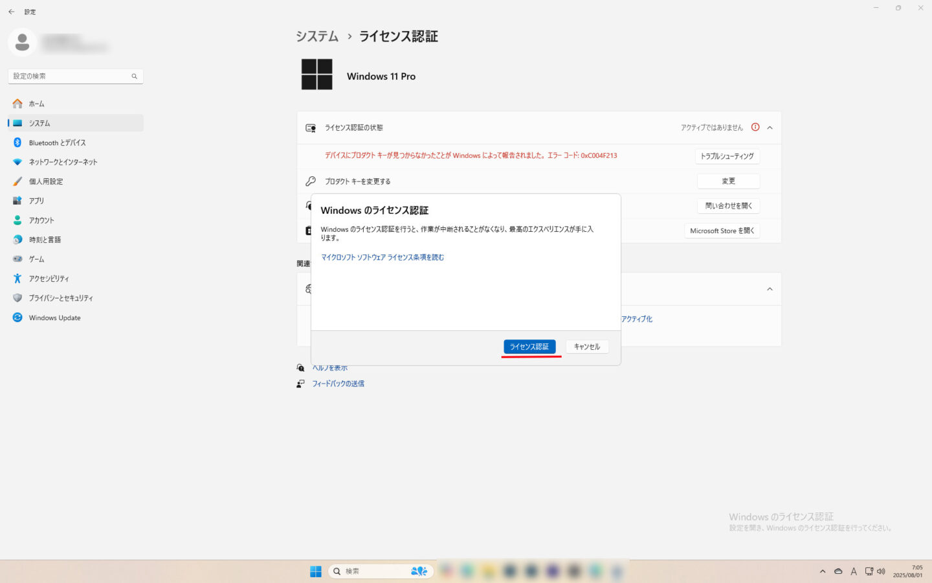This screenshot has height=583, width=932.
Task: Click the apps icon beside アプリ
Action: (x=17, y=201)
